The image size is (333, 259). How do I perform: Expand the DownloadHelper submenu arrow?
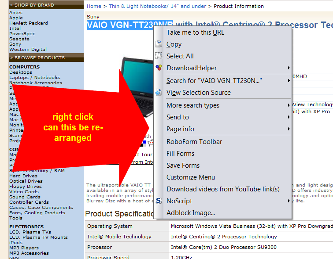pyautogui.click(x=289, y=68)
